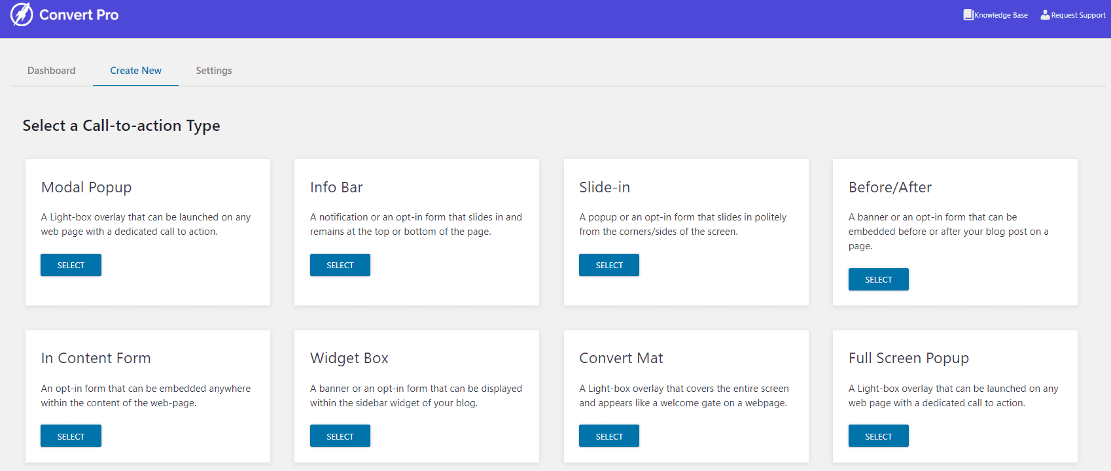Click the Knowledge Base book icon
The height and width of the screenshot is (471, 1111).
coord(968,14)
